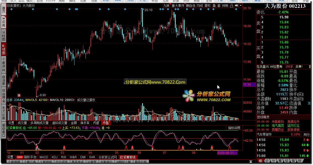Open the 综合排名 sidebar tab
The height and width of the screenshot is (165, 313).
4,95
